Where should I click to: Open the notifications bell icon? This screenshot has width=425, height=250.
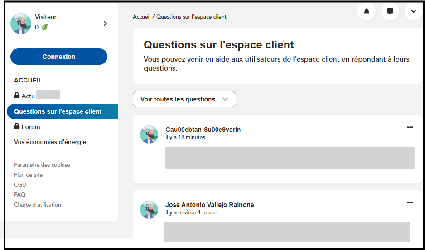pyautogui.click(x=367, y=12)
